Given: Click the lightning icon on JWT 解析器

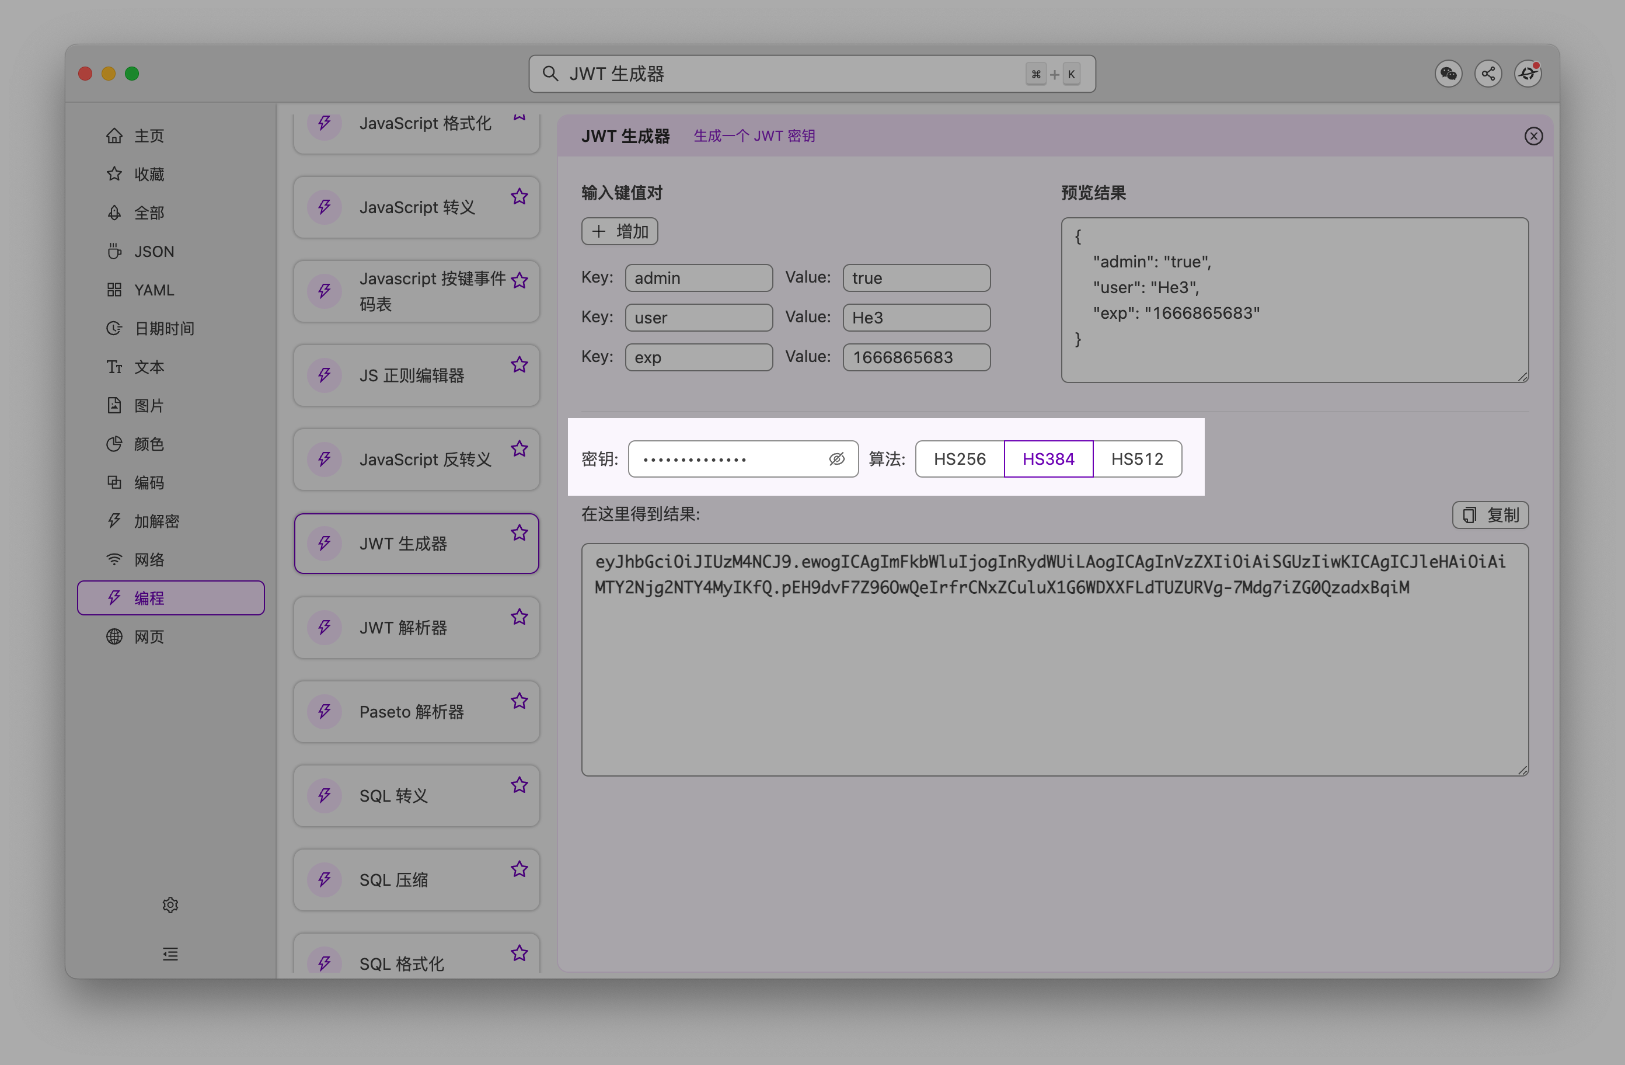Looking at the screenshot, I should point(325,627).
